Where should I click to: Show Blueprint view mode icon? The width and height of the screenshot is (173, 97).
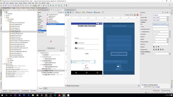point(68,12)
